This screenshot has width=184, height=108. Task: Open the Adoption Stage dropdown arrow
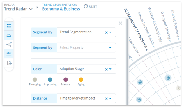point(110,69)
